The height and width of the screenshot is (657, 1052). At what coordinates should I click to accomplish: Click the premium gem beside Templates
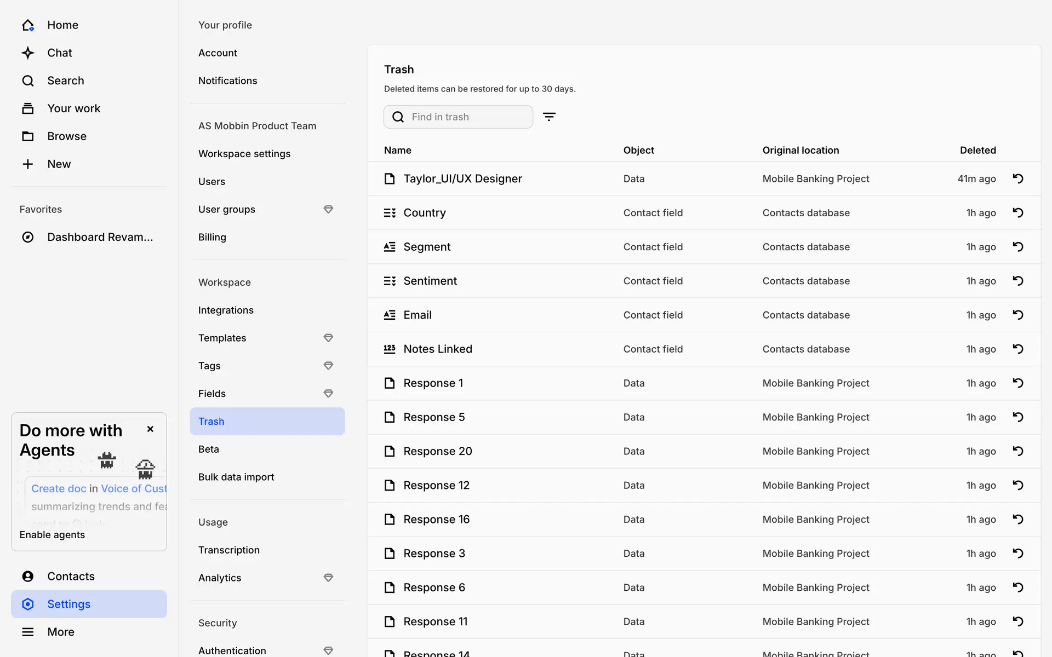point(328,338)
